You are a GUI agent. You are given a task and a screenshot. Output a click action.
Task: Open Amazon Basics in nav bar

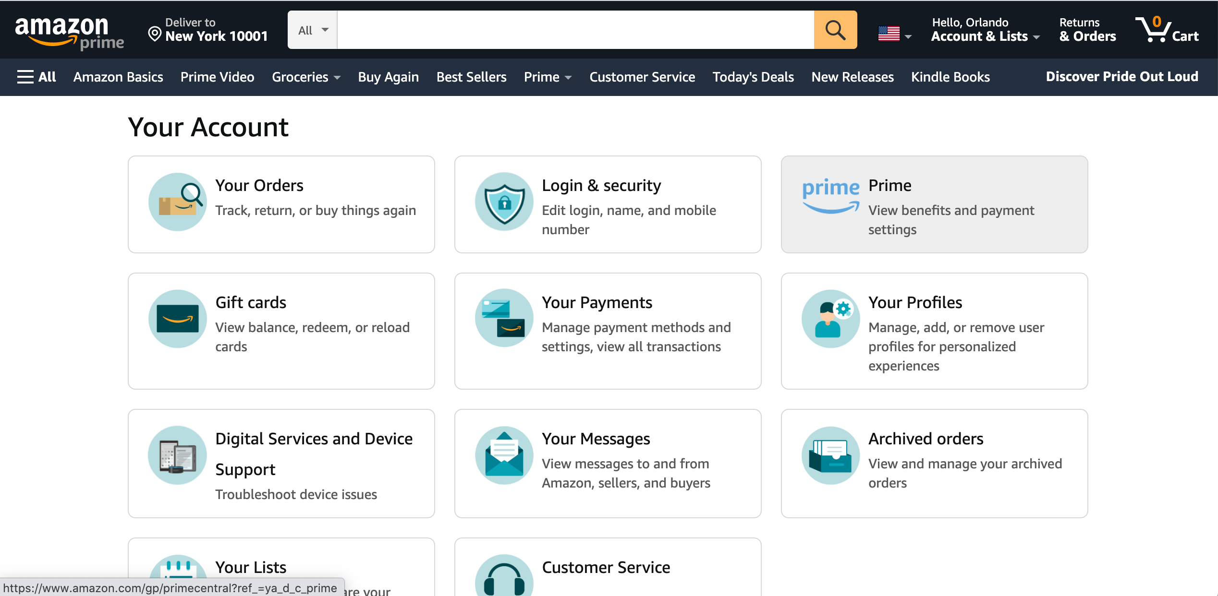[x=118, y=77]
